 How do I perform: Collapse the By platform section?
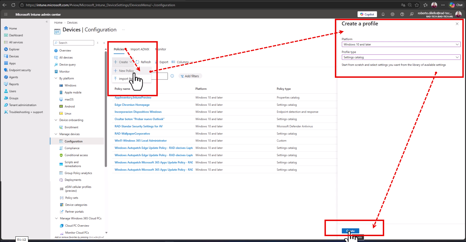tap(56, 78)
